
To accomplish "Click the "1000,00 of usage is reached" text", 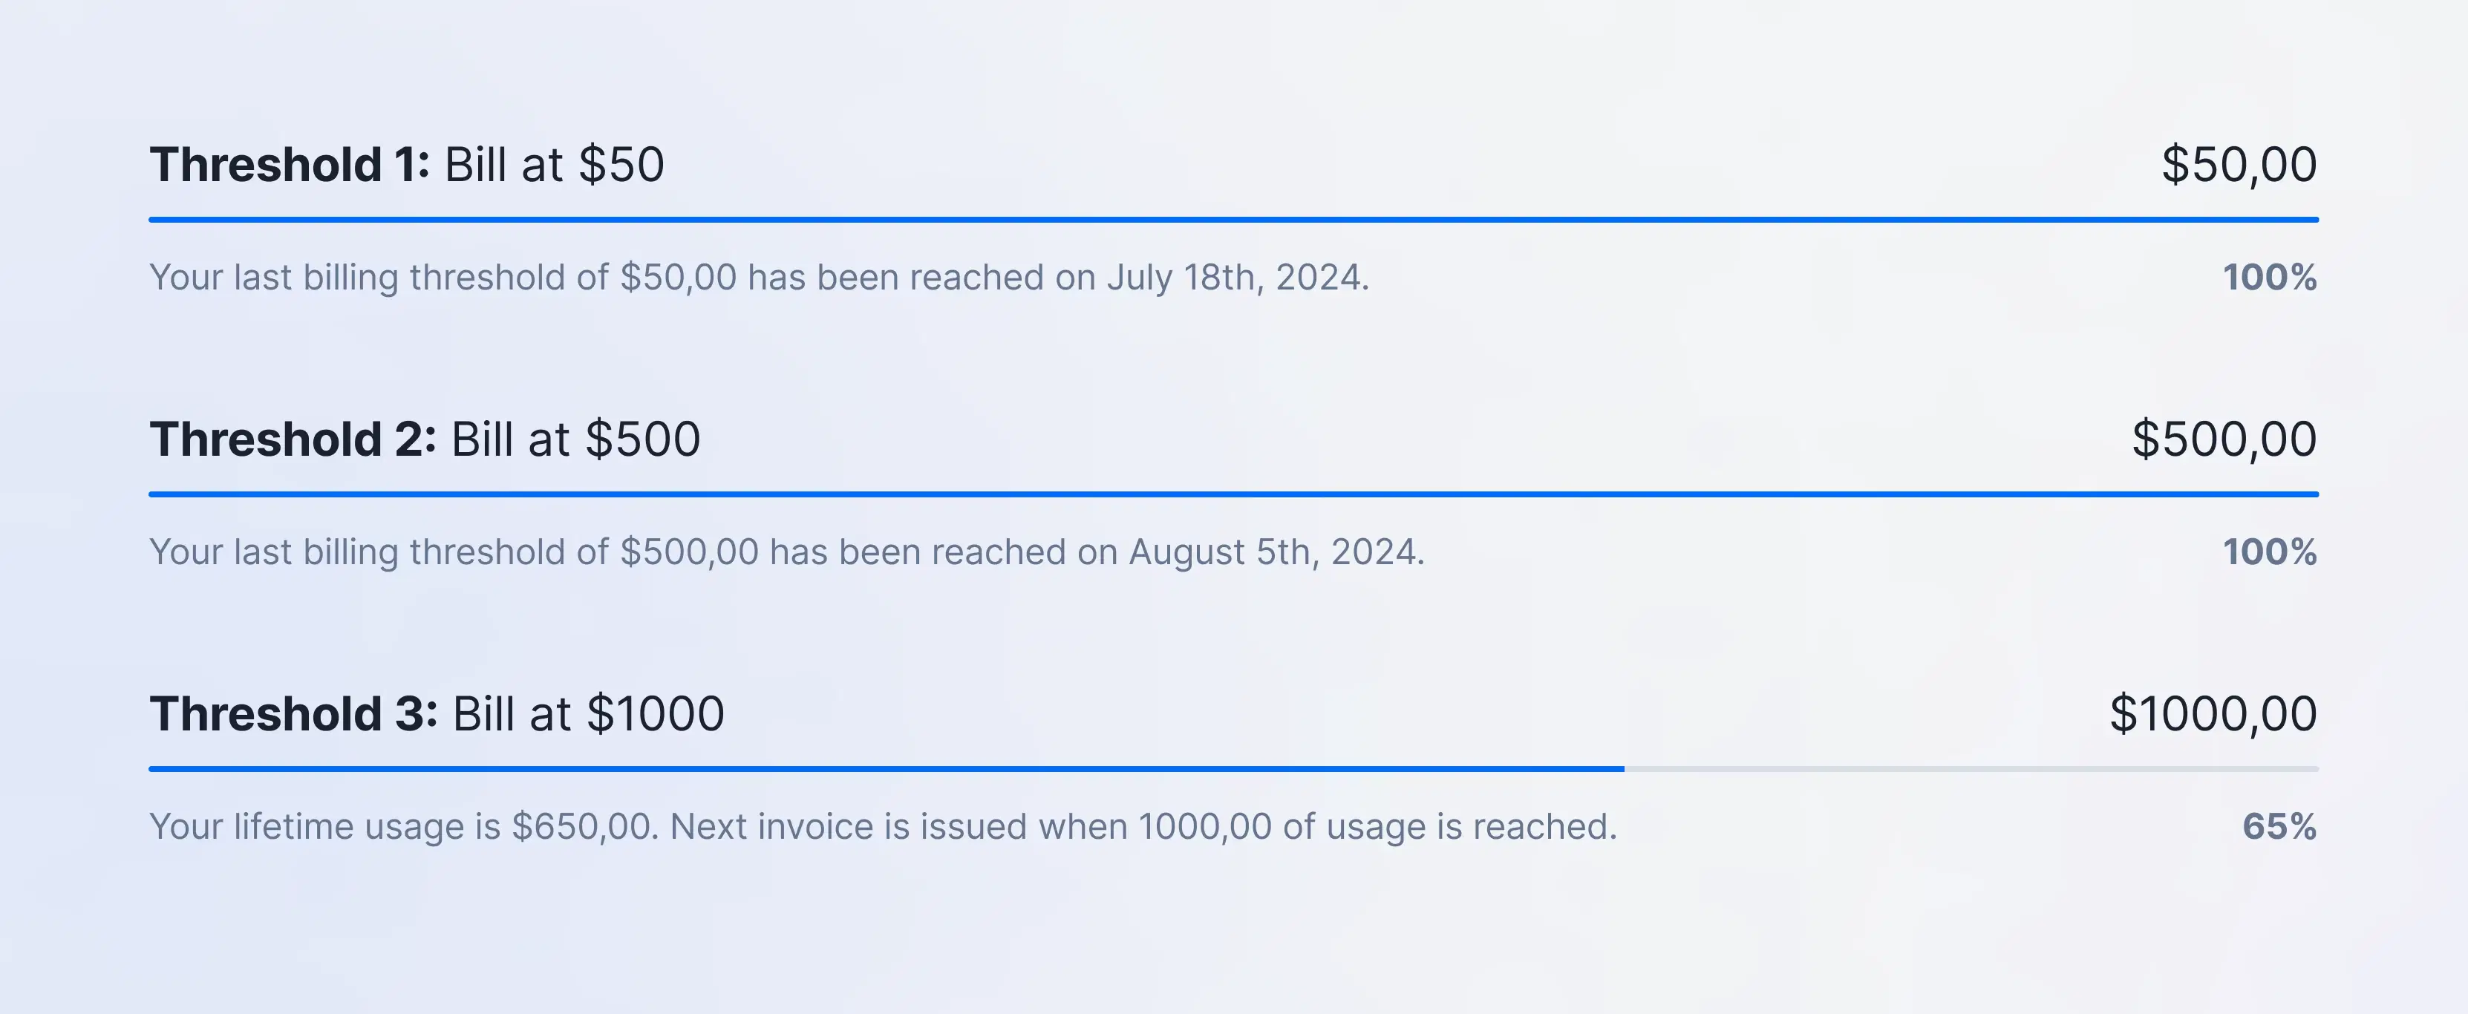I will (1377, 826).
